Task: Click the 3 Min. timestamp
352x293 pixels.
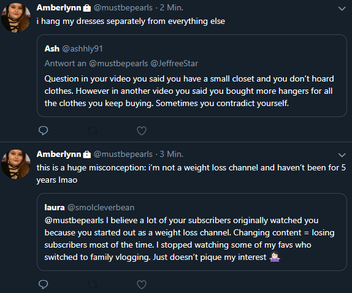Action: 172,154
